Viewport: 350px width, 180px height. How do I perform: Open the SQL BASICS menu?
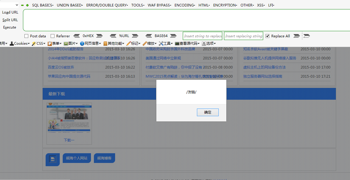pyautogui.click(x=43, y=5)
